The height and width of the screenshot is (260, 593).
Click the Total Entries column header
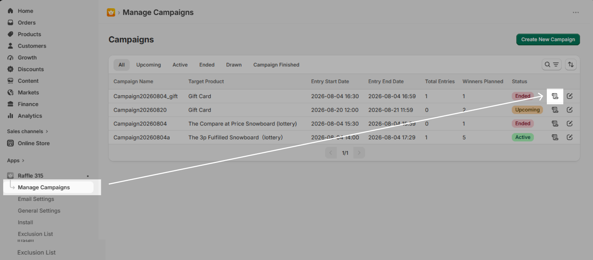tap(440, 81)
